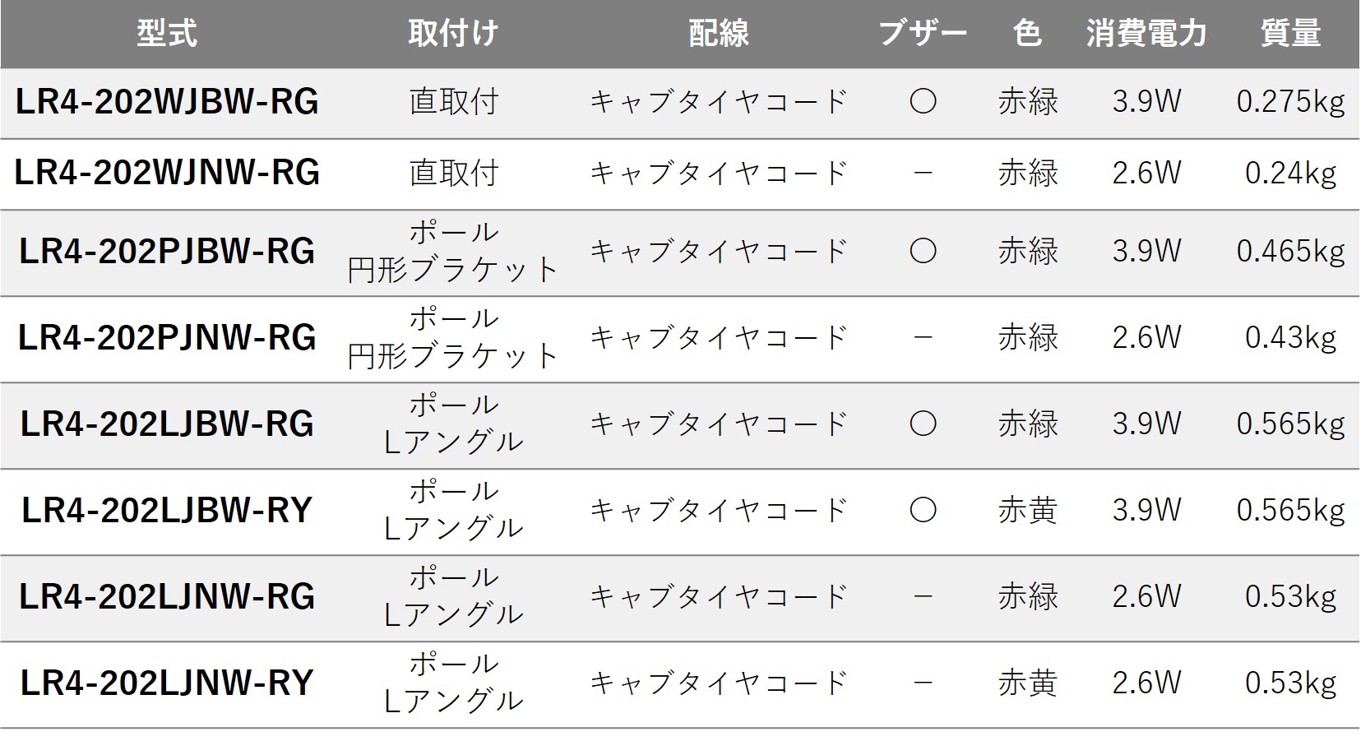
Task: Click the 0.465kg mass value
Action: click(x=1290, y=252)
